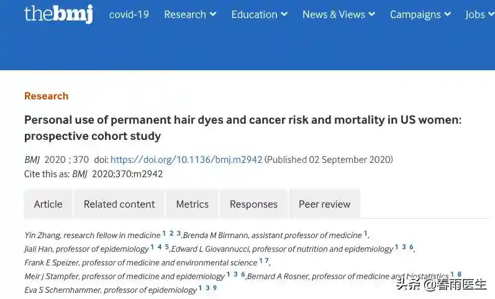Open the Jobs dropdown menu

(479, 14)
